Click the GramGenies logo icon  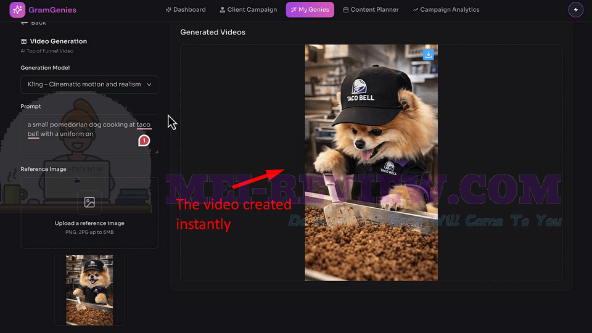[17, 10]
